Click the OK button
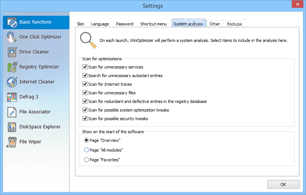 [283, 185]
